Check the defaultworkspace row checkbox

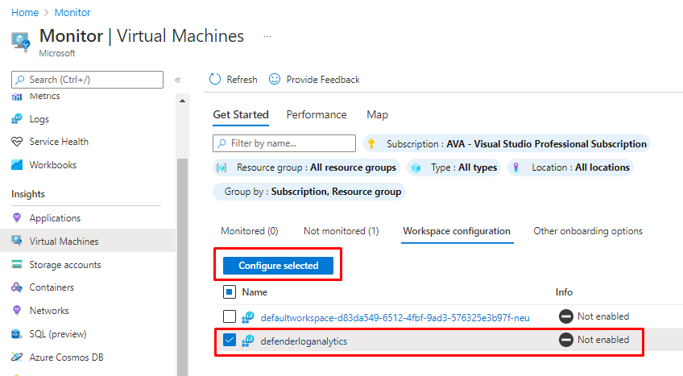[229, 317]
